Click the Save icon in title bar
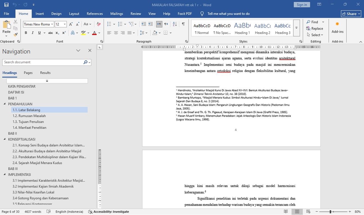This screenshot has height=215, width=364. tap(6, 5)
